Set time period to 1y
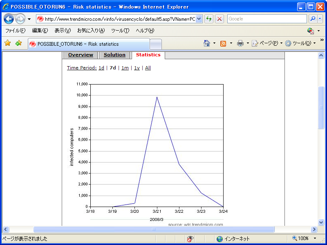 tap(137, 68)
